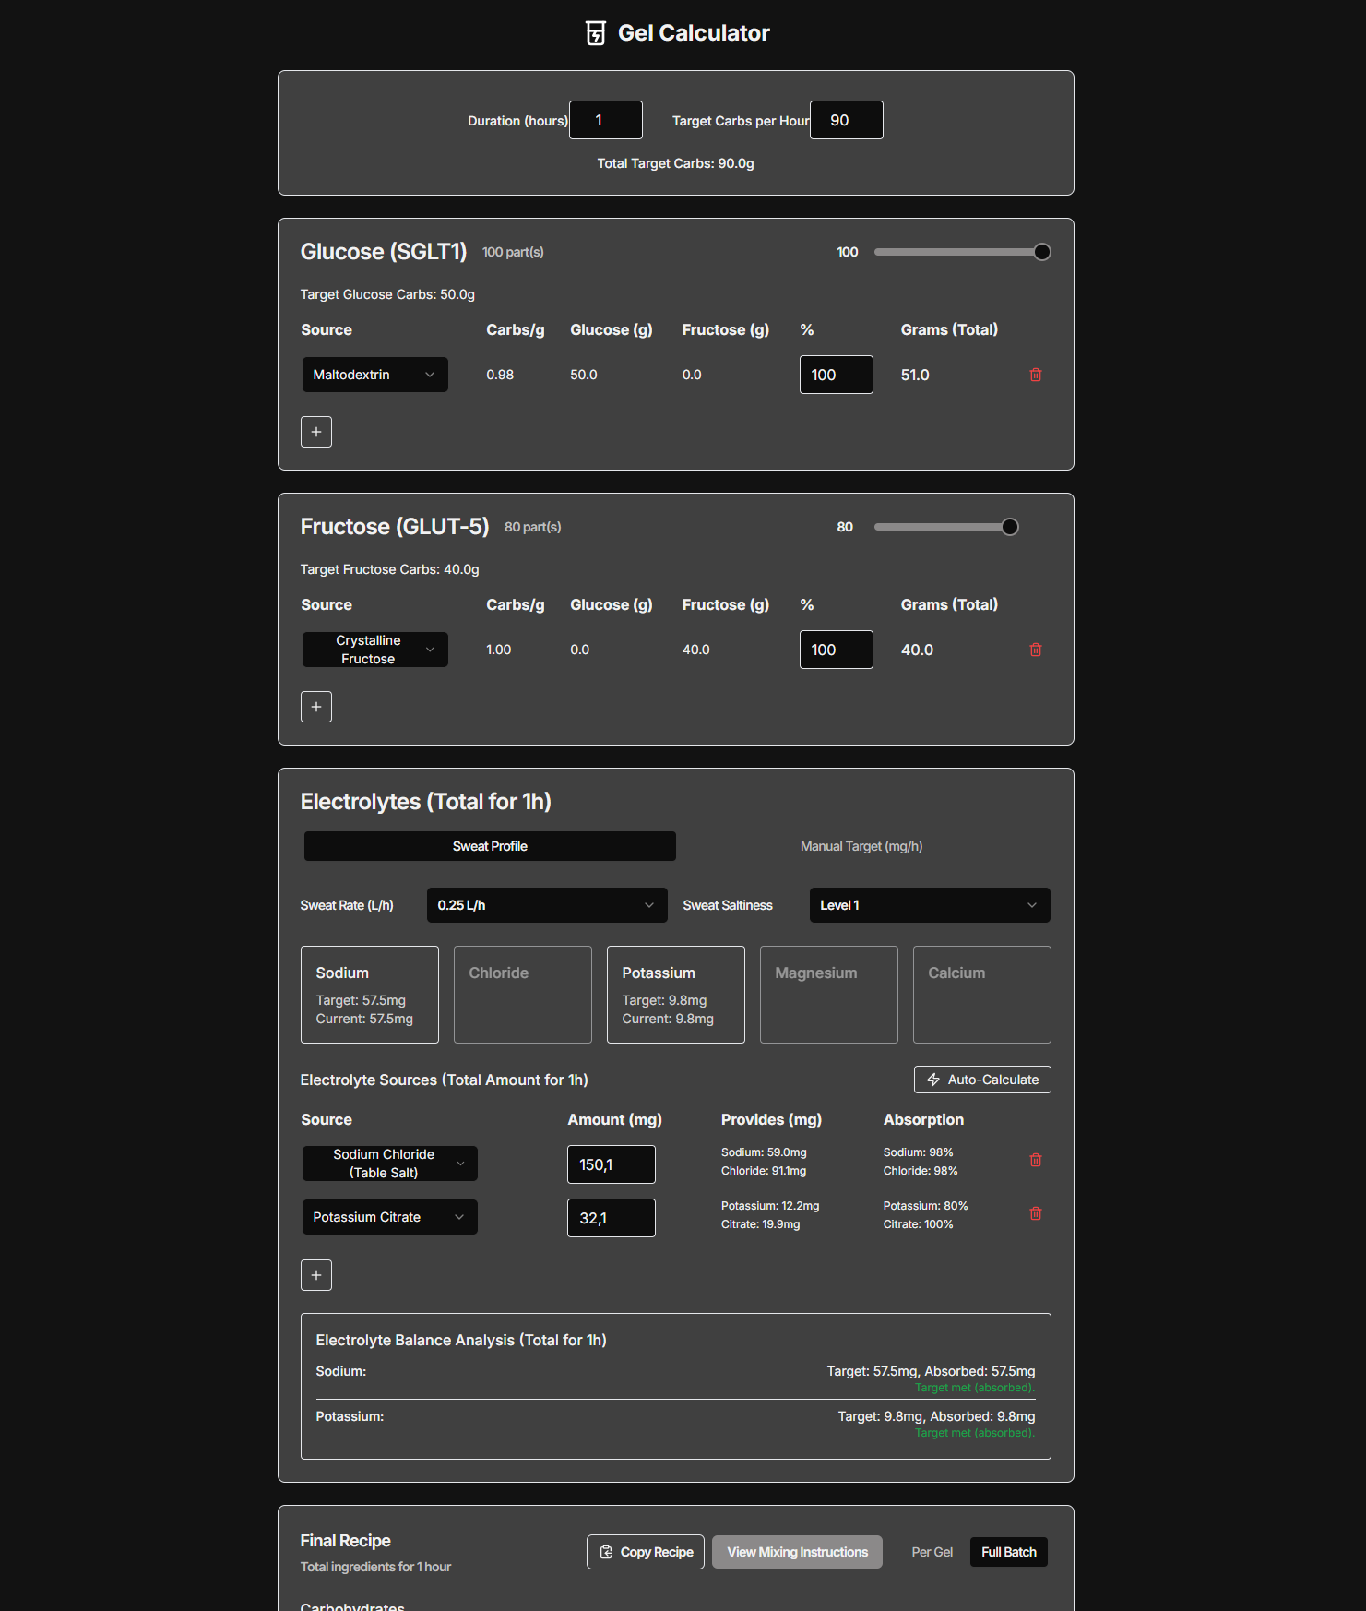The height and width of the screenshot is (1611, 1366).
Task: Click the 100 part(s) label
Action: click(513, 252)
